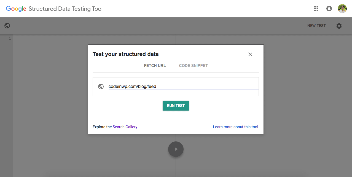Viewport: 352px width, 177px height.
Task: Click the Structured Data Testing Tool title
Action: pos(66,9)
